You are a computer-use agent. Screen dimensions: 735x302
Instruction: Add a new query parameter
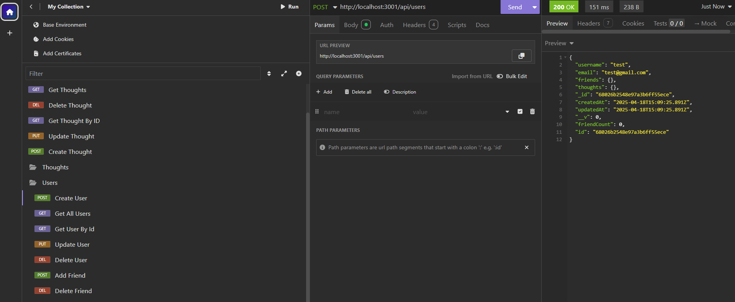[324, 92]
